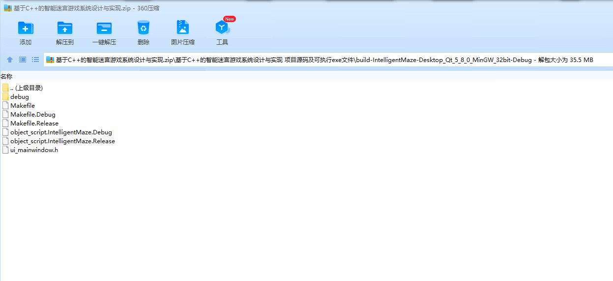Image resolution: width=613 pixels, height=281 pixels.
Task: Click the archive icon in the address bar
Action: coord(50,60)
